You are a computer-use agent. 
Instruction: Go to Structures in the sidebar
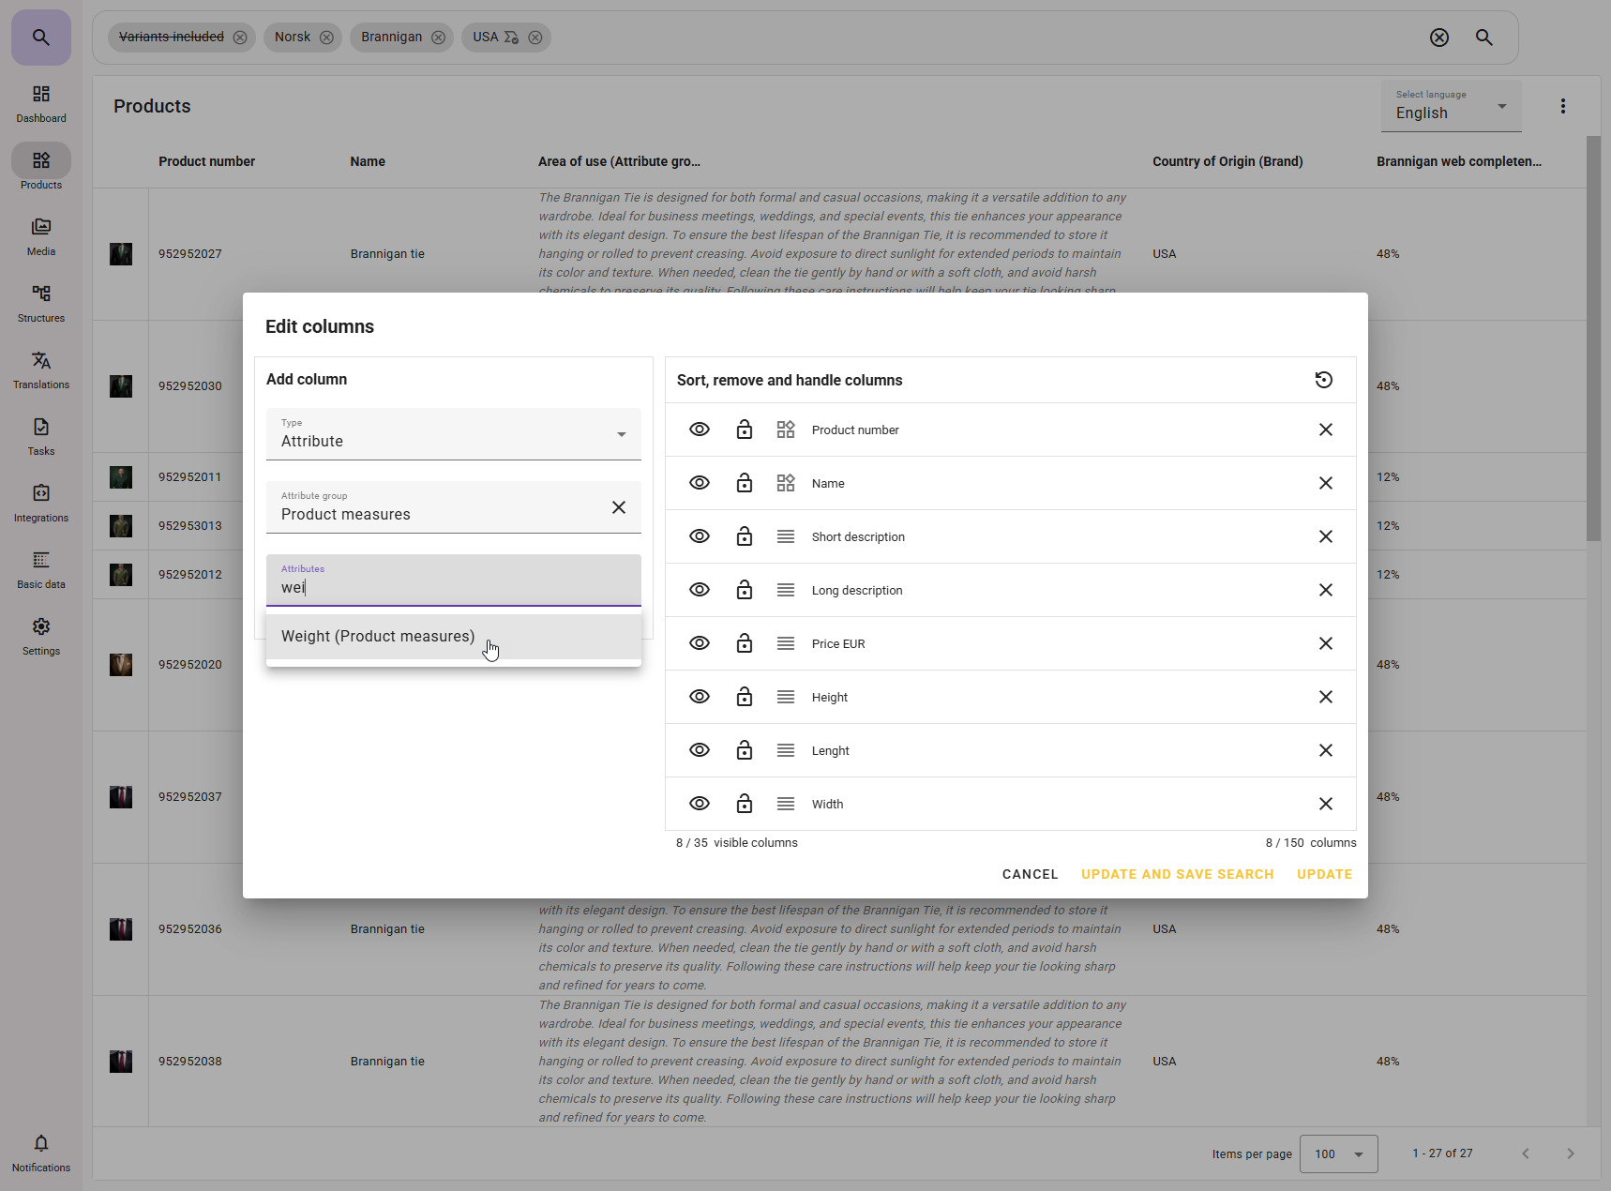(x=41, y=303)
